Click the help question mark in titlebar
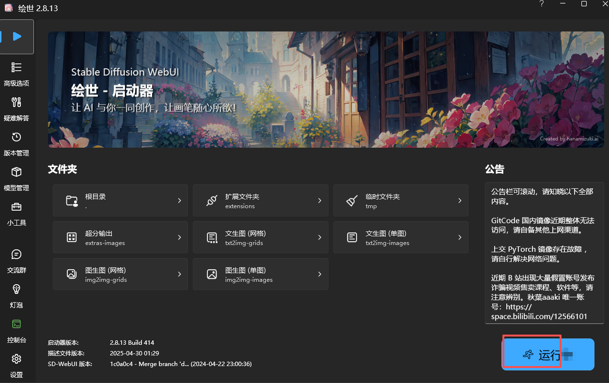This screenshot has height=383, width=609. (541, 4)
